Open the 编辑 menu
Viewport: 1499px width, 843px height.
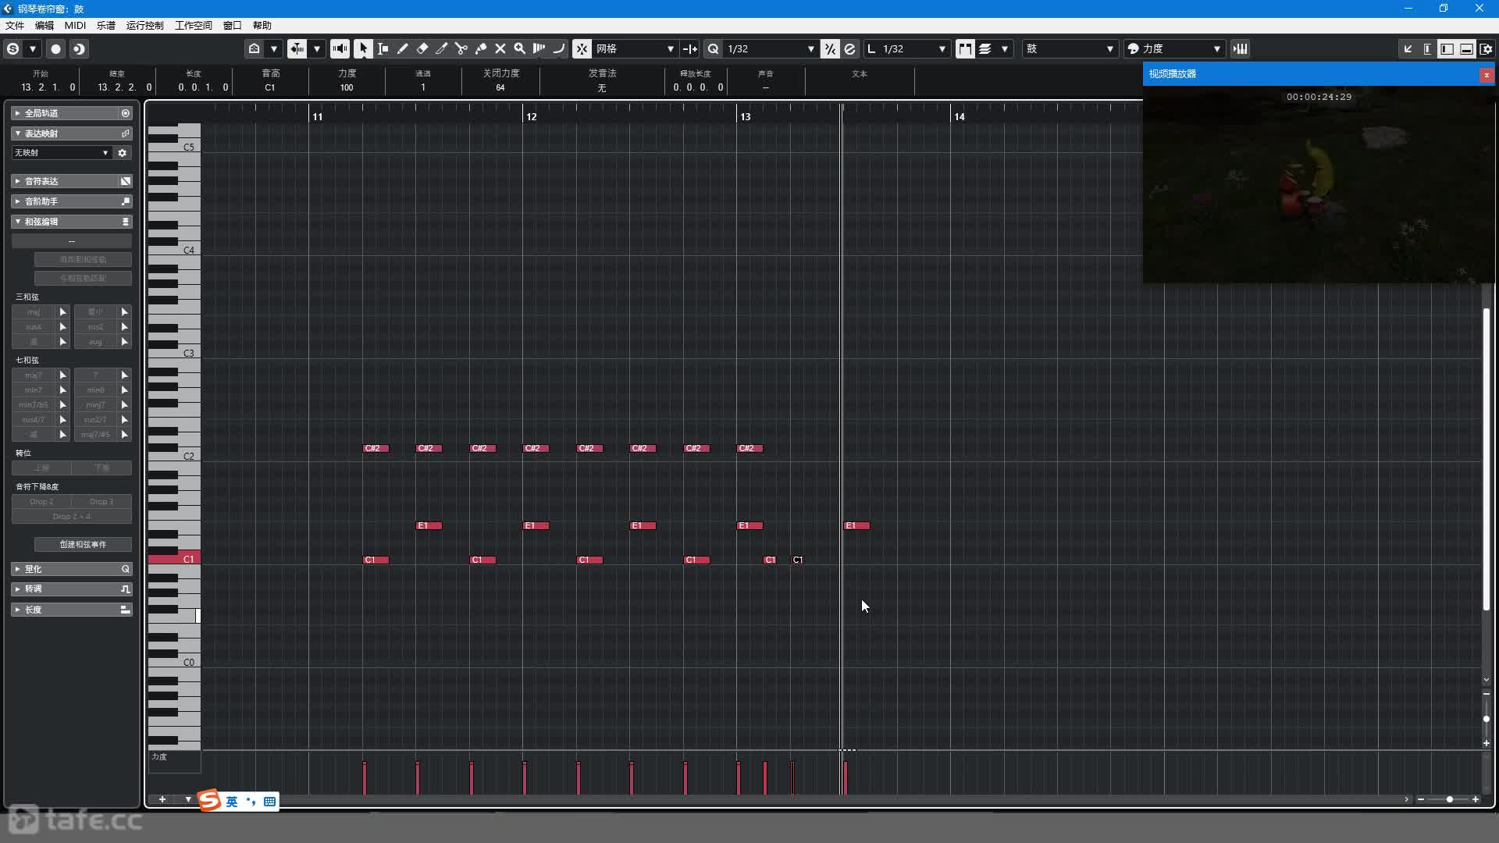(x=45, y=25)
